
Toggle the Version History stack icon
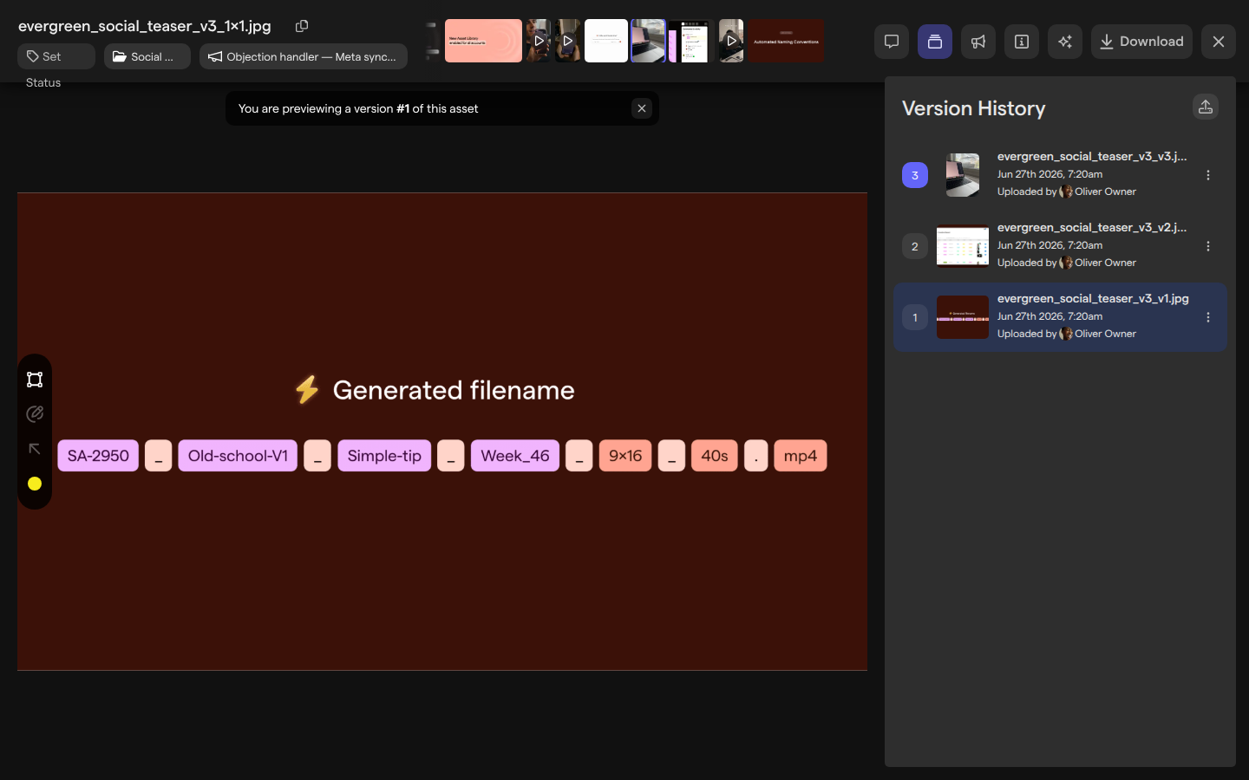point(935,42)
